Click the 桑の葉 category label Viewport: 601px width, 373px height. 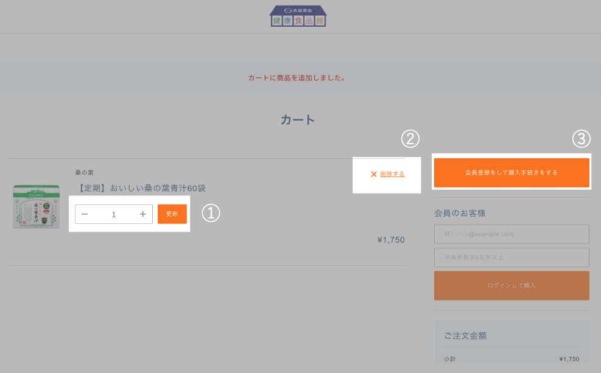[x=84, y=172]
